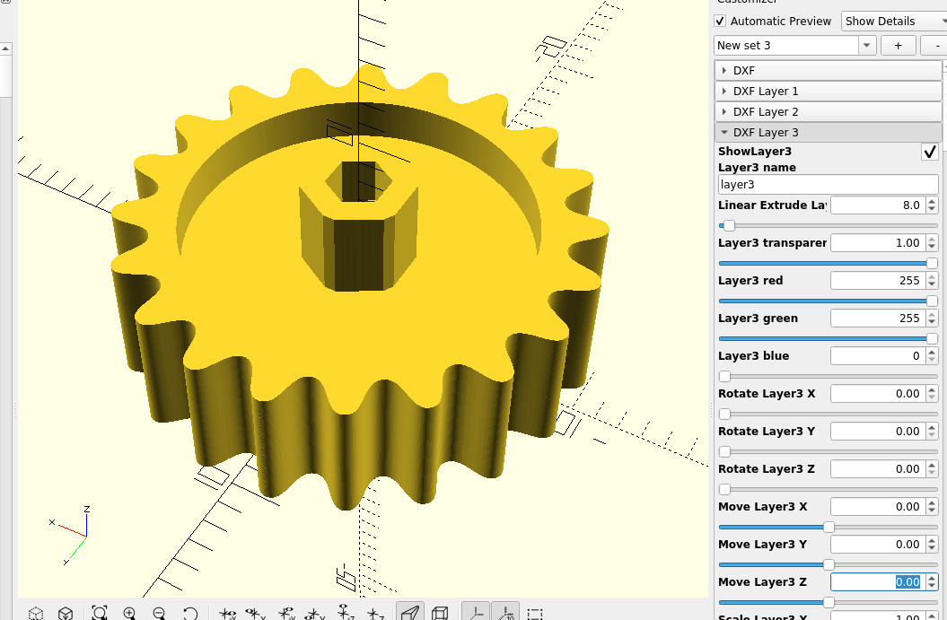Expand the DXF Layer 2 section
Image resolution: width=947 pixels, height=620 pixels.
pyautogui.click(x=828, y=111)
